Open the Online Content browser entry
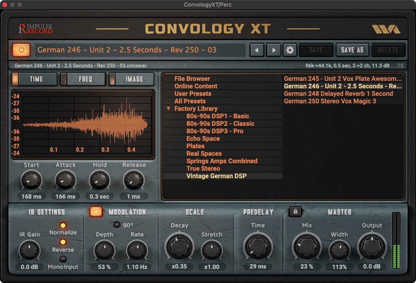 point(196,86)
